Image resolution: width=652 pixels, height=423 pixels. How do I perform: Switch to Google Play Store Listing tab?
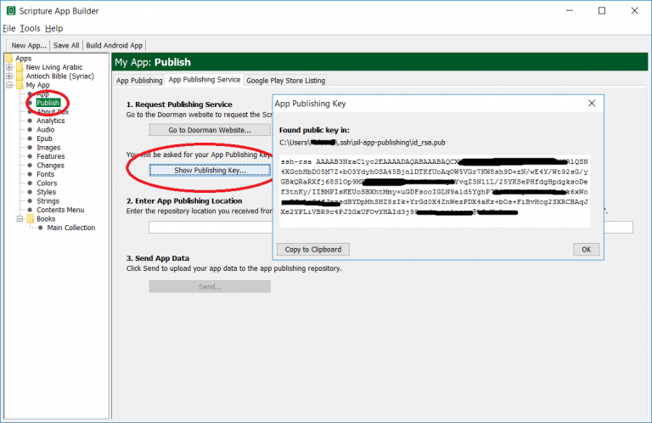[285, 81]
